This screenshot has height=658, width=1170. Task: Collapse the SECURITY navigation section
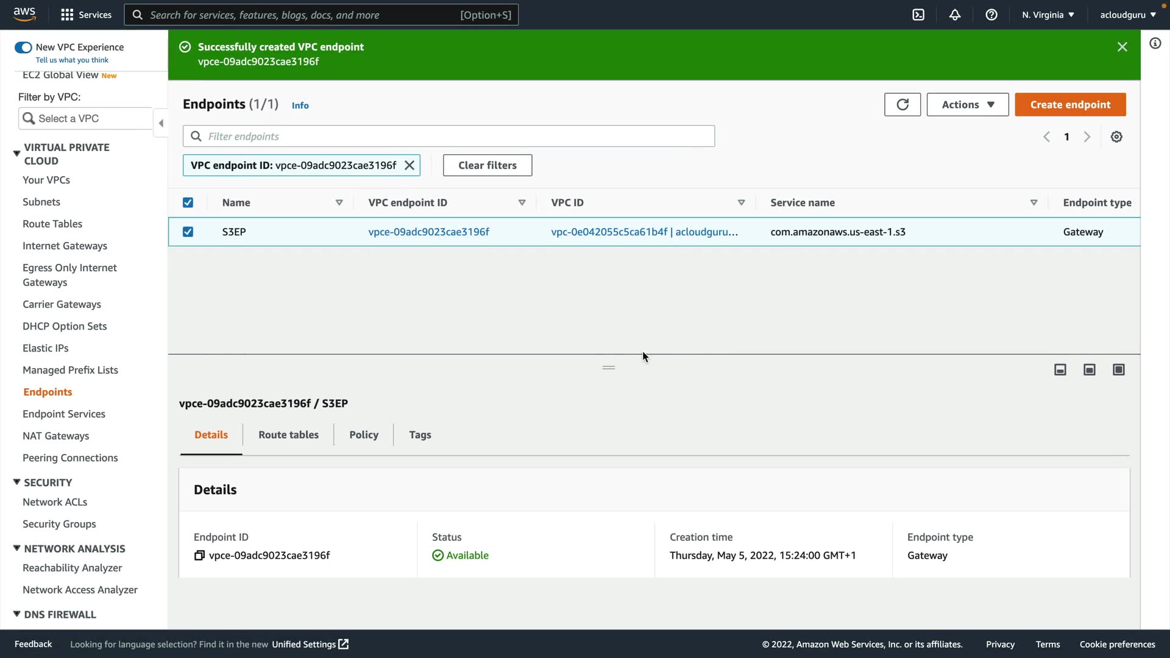pyautogui.click(x=17, y=483)
